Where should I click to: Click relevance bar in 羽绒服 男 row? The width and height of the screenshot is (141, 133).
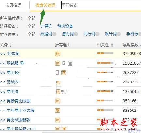(105, 63)
